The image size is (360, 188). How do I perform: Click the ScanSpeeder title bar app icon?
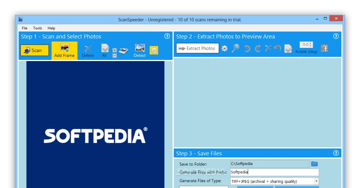point(20,20)
